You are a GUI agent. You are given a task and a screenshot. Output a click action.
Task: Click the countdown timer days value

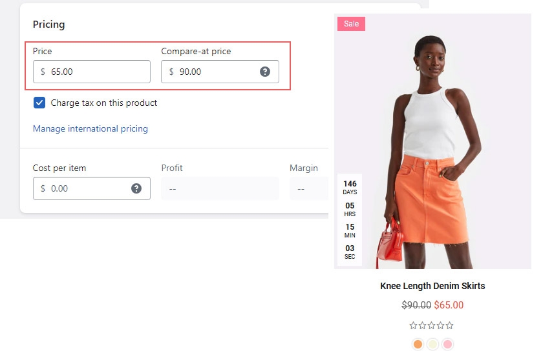coord(350,184)
